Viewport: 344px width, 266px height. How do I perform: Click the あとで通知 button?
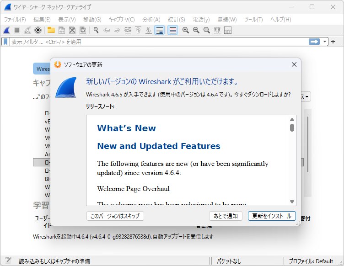(226, 216)
